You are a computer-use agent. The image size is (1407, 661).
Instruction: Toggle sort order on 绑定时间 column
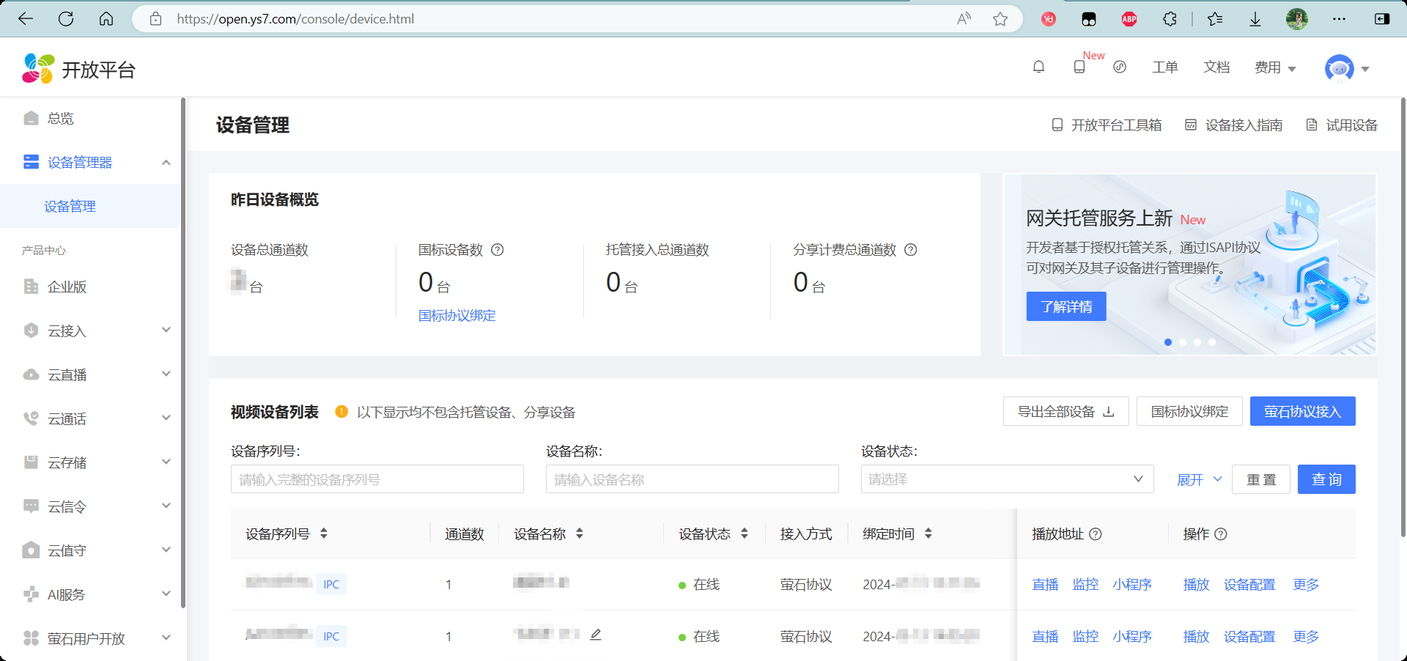pos(928,533)
